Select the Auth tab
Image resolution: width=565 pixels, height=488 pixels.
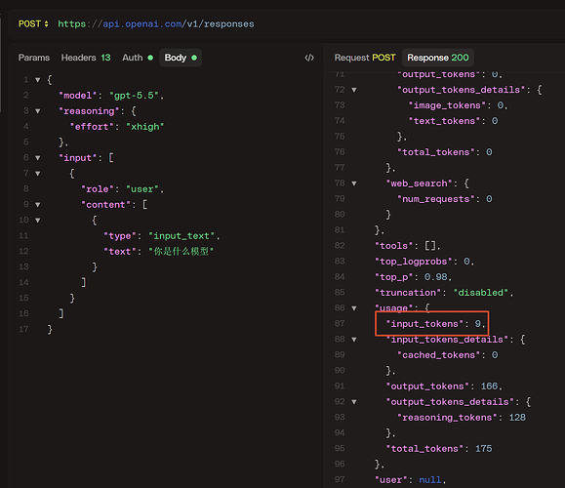pos(138,58)
